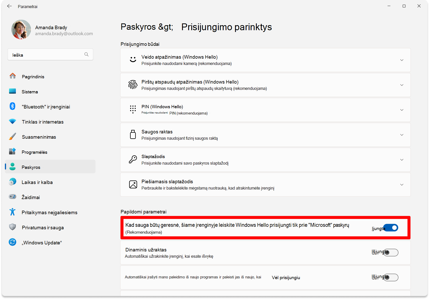
Task: Minimize the Parametrai window
Action: [389, 6]
